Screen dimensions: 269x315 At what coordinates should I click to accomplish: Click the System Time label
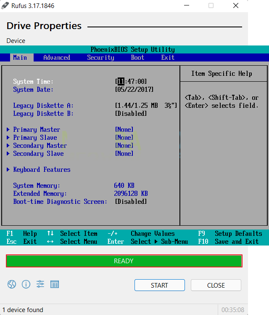tap(33, 82)
